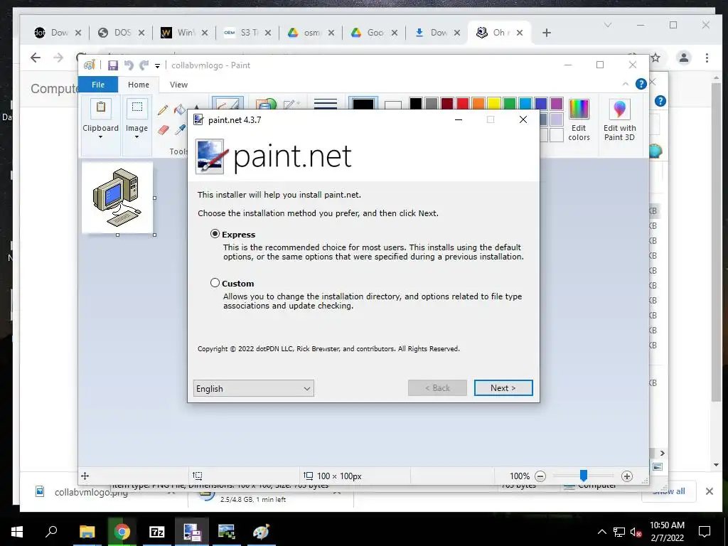The height and width of the screenshot is (546, 728).
Task: Pick the purple color in Paint palette
Action: coord(556,104)
